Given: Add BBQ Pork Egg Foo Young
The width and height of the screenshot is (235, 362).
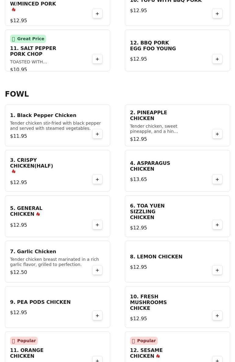Looking at the screenshot, I should point(217,59).
